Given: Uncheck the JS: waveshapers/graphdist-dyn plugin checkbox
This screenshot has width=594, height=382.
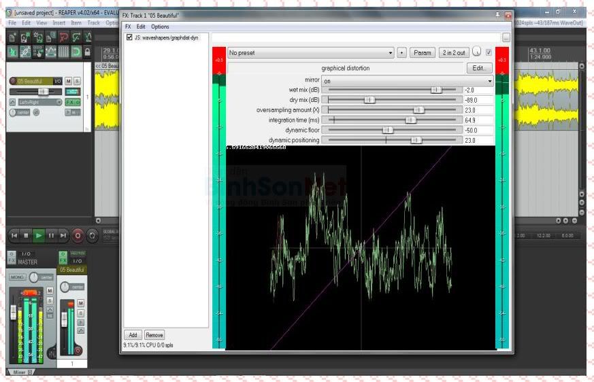Looking at the screenshot, I should [x=129, y=38].
